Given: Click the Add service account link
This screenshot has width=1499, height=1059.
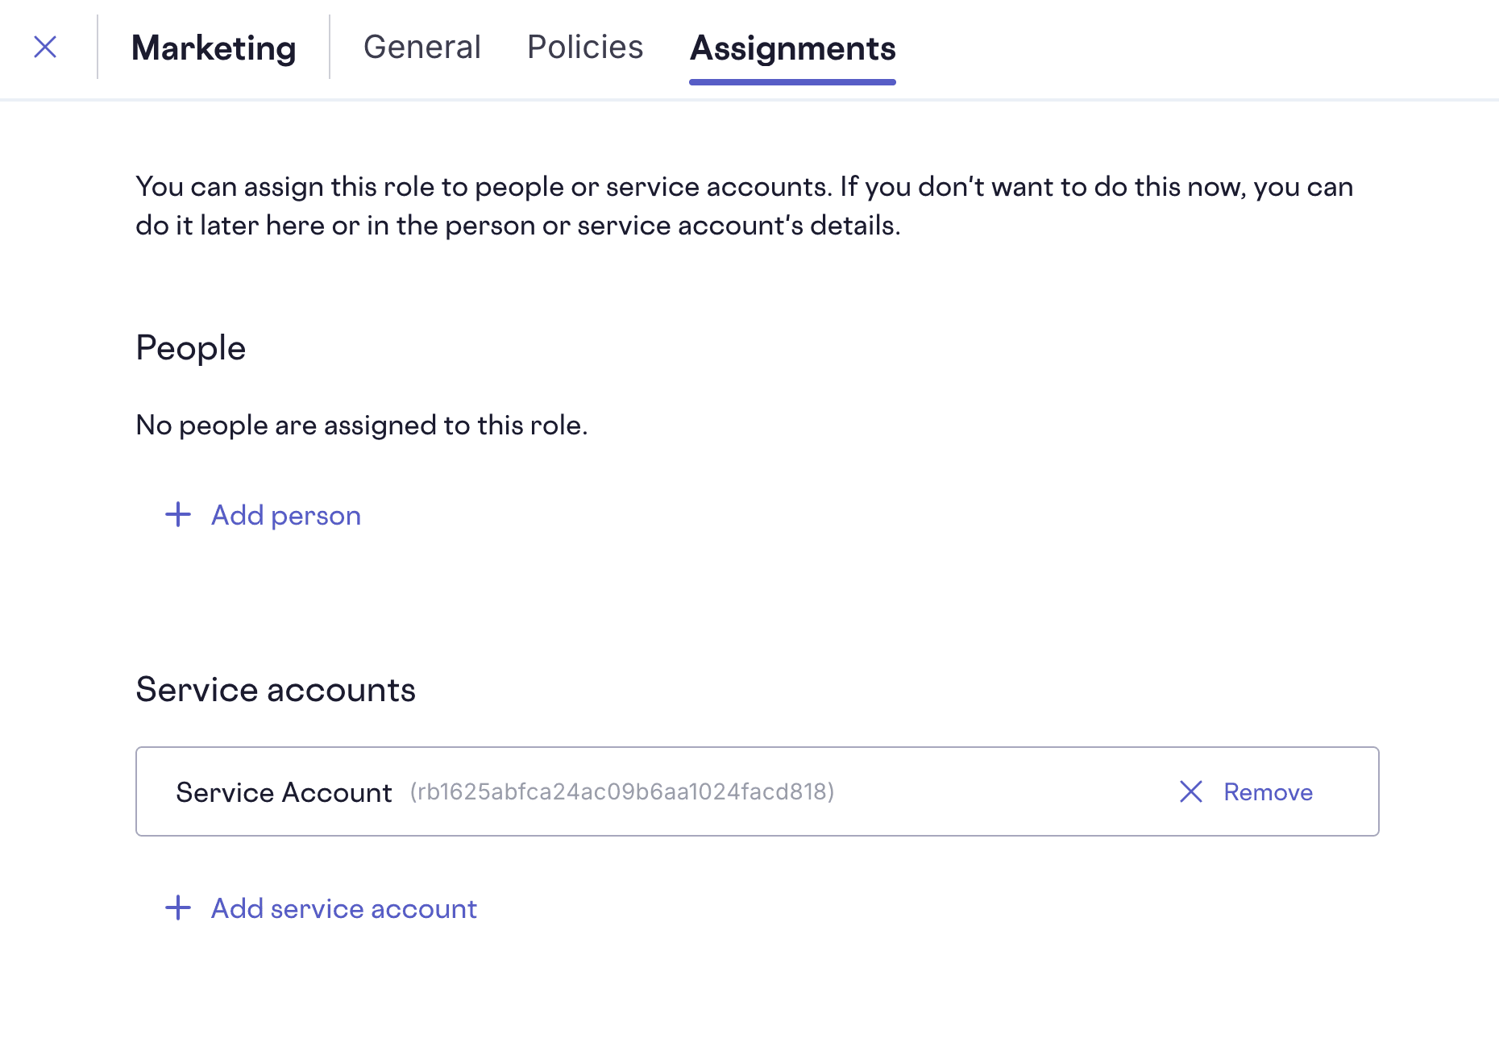Looking at the screenshot, I should [343, 908].
